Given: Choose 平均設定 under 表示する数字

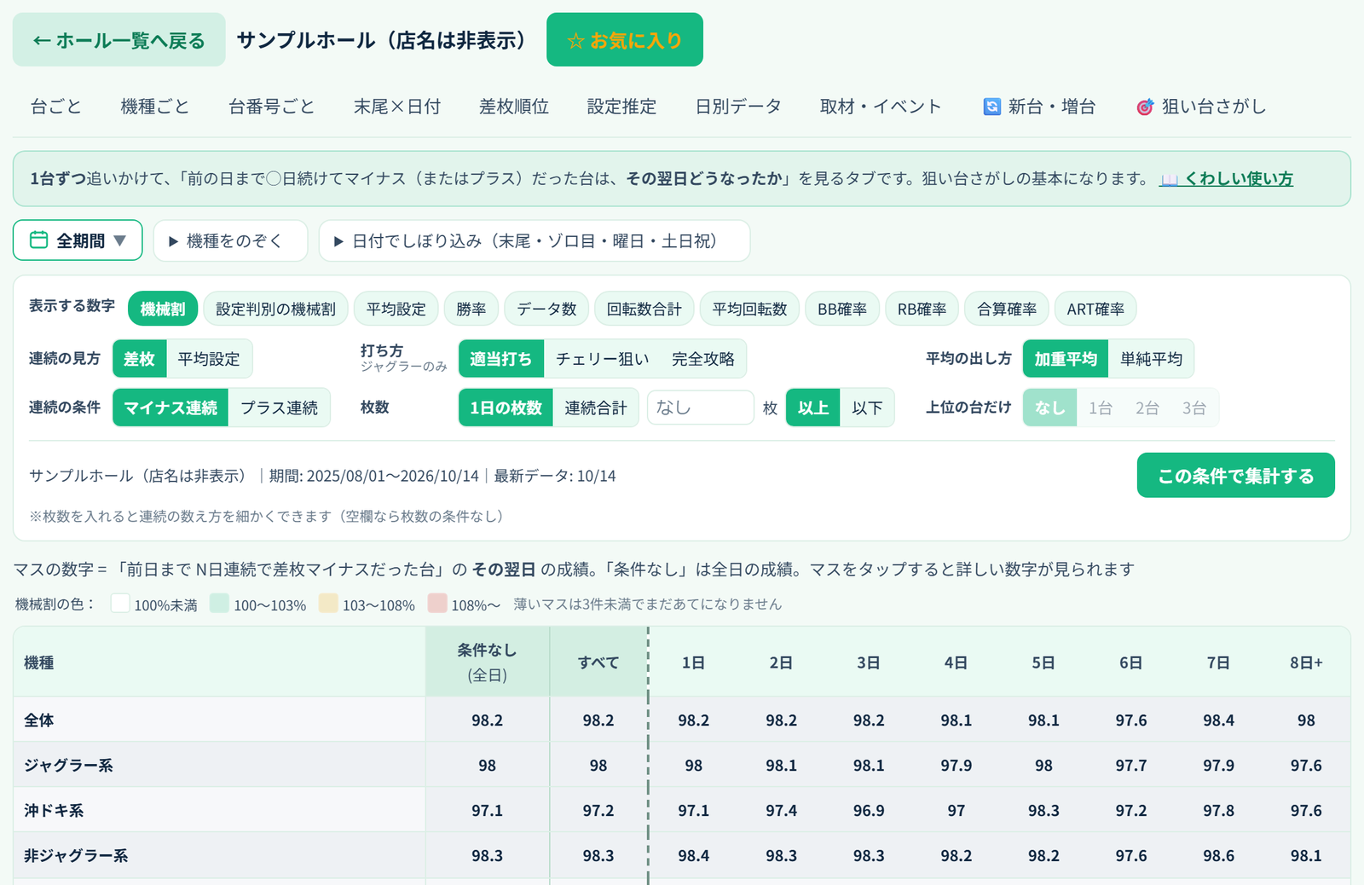Looking at the screenshot, I should [396, 309].
